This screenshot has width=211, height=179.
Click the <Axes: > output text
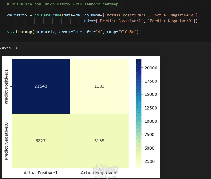point(9,48)
